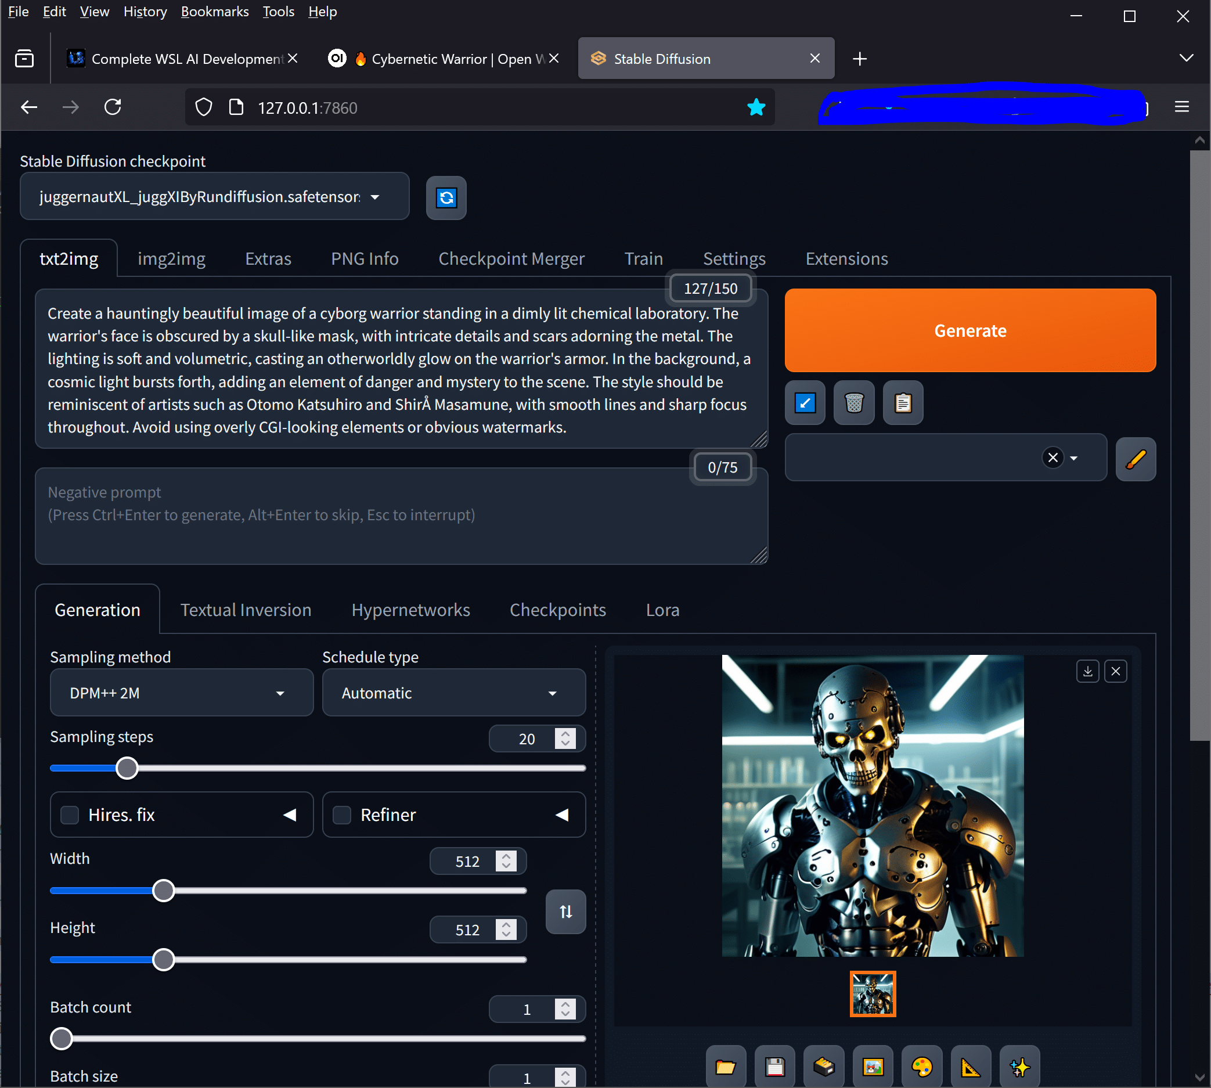Switch to Checkpoint Merger tab

coord(511,259)
